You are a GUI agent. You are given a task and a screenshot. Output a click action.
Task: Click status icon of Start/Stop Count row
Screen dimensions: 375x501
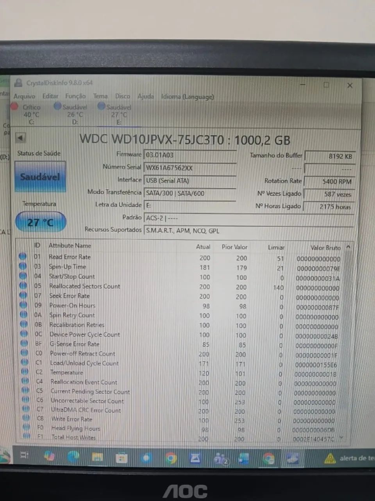pos(23,276)
